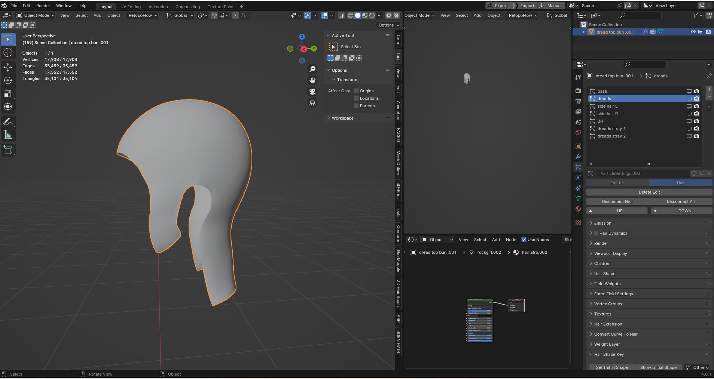
Task: Click the pan hand icon in viewport
Action: [x=312, y=80]
